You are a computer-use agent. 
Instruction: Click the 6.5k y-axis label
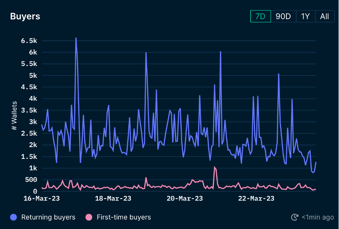coord(29,41)
